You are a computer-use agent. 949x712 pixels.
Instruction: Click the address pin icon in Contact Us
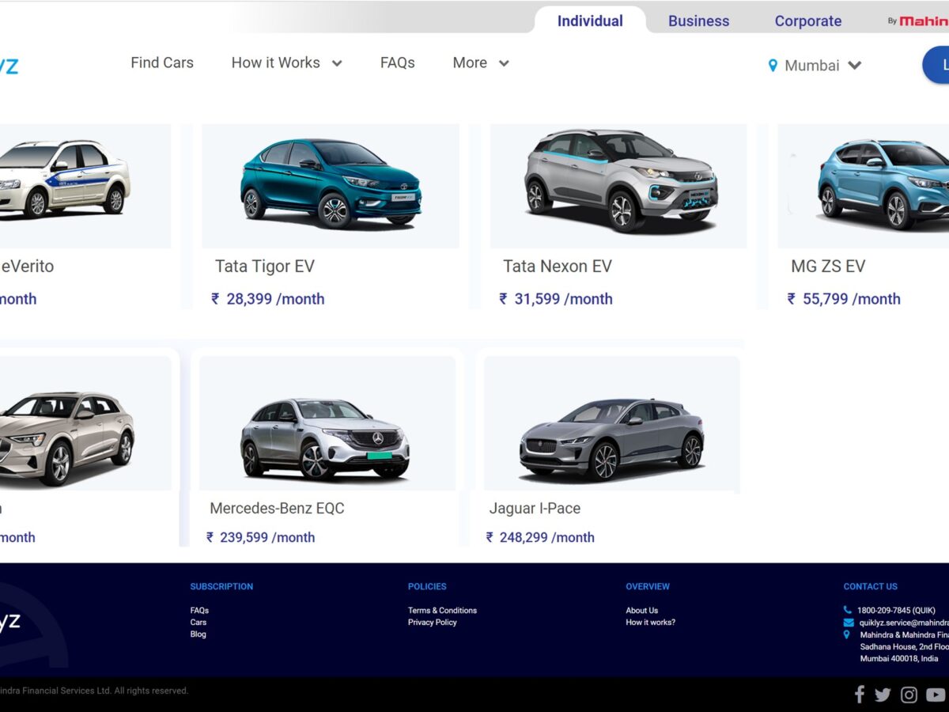847,634
